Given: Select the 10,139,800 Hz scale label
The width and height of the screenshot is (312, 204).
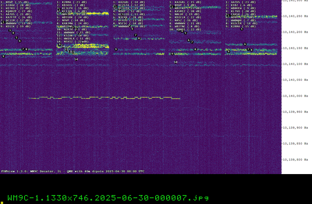Looking at the screenshot, I should click(295, 160).
